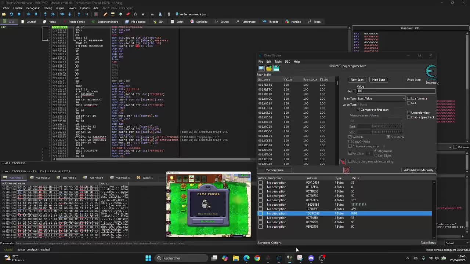Viewport: 470px width, 264px height.
Task: Click the Plants vs Zombies game preview
Action: 209,205
